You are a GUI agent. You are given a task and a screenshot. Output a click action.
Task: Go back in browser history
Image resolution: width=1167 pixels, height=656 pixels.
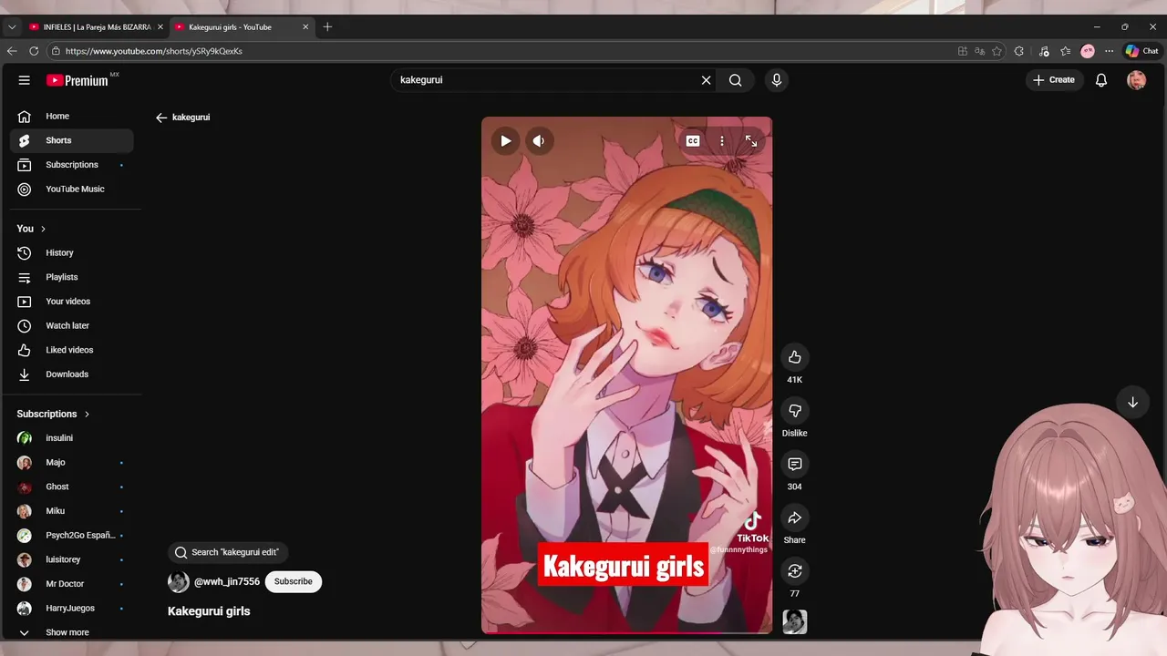[x=12, y=51]
